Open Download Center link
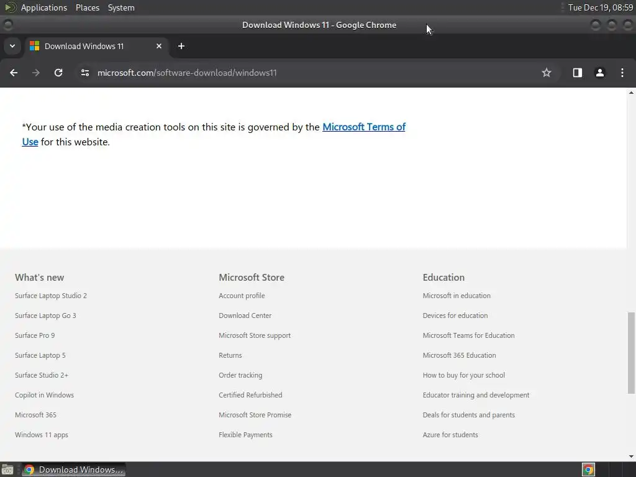 click(x=245, y=316)
